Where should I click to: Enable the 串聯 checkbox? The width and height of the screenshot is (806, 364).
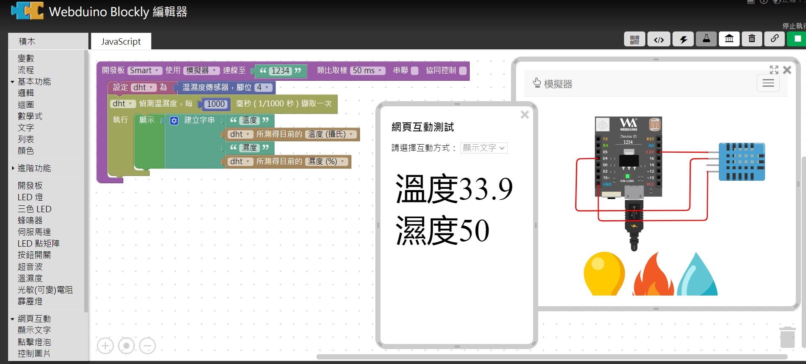(x=415, y=71)
